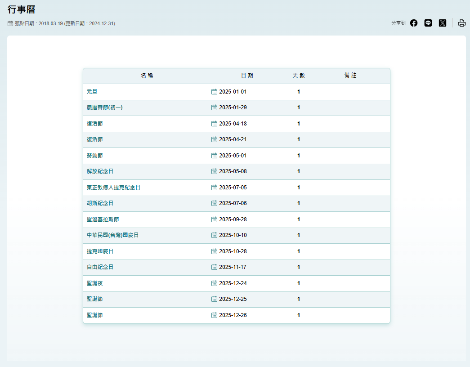Select 中華民國(台灣)國慶日 link

click(x=112, y=235)
